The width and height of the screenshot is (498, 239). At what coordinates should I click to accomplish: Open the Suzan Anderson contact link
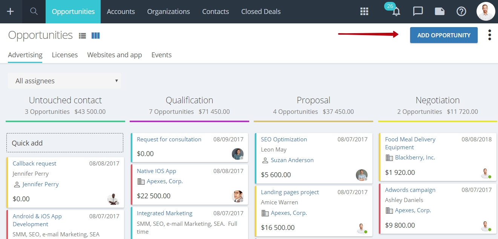pyautogui.click(x=292, y=160)
